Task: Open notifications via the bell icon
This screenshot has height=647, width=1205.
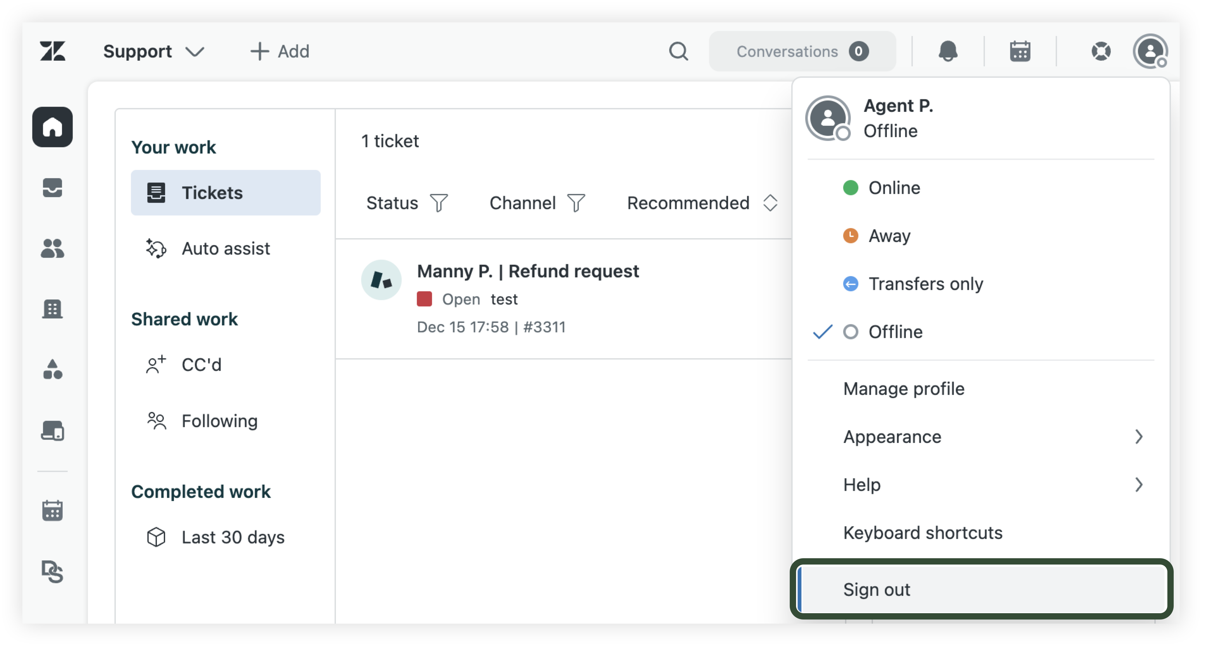Action: click(x=948, y=51)
